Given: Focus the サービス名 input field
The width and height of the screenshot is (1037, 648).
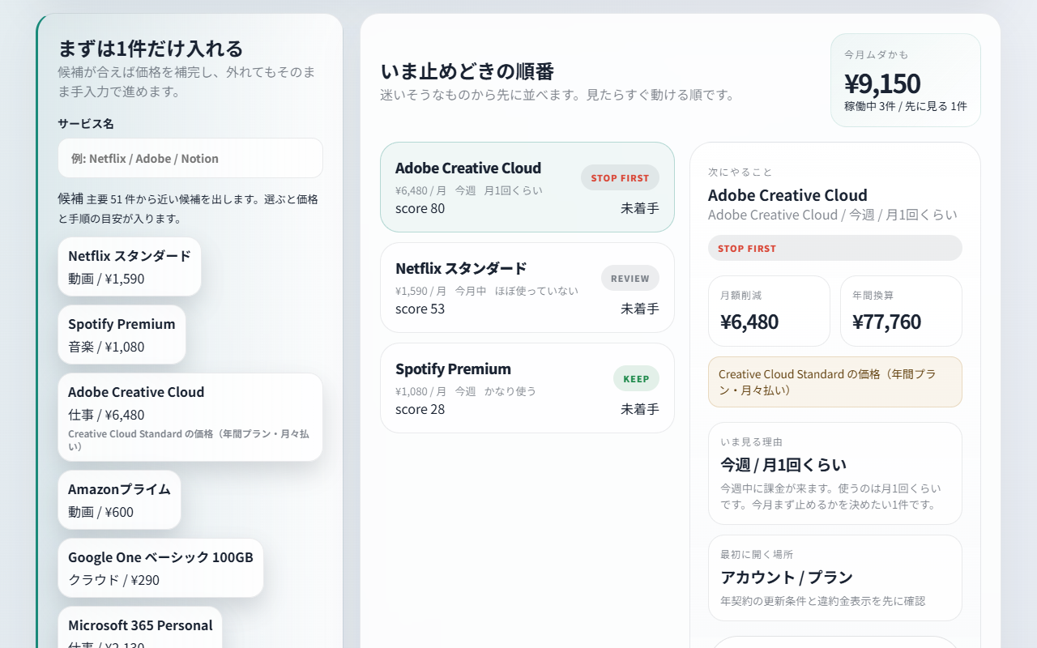Looking at the screenshot, I should pos(190,158).
